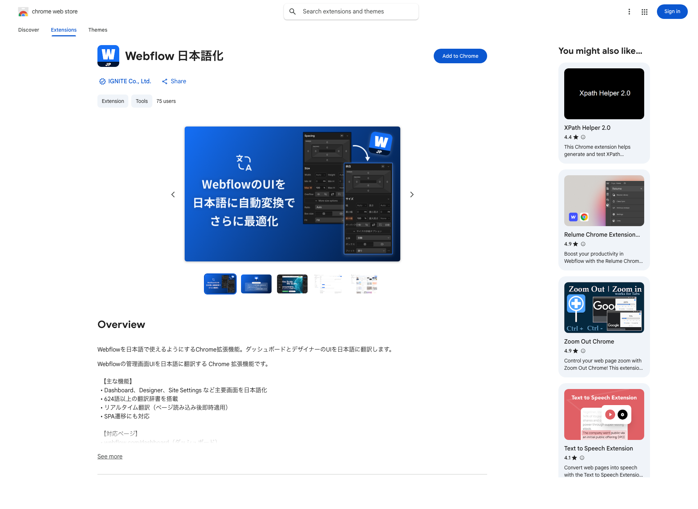Click the main Webflow promo screenshot image

coord(292,194)
